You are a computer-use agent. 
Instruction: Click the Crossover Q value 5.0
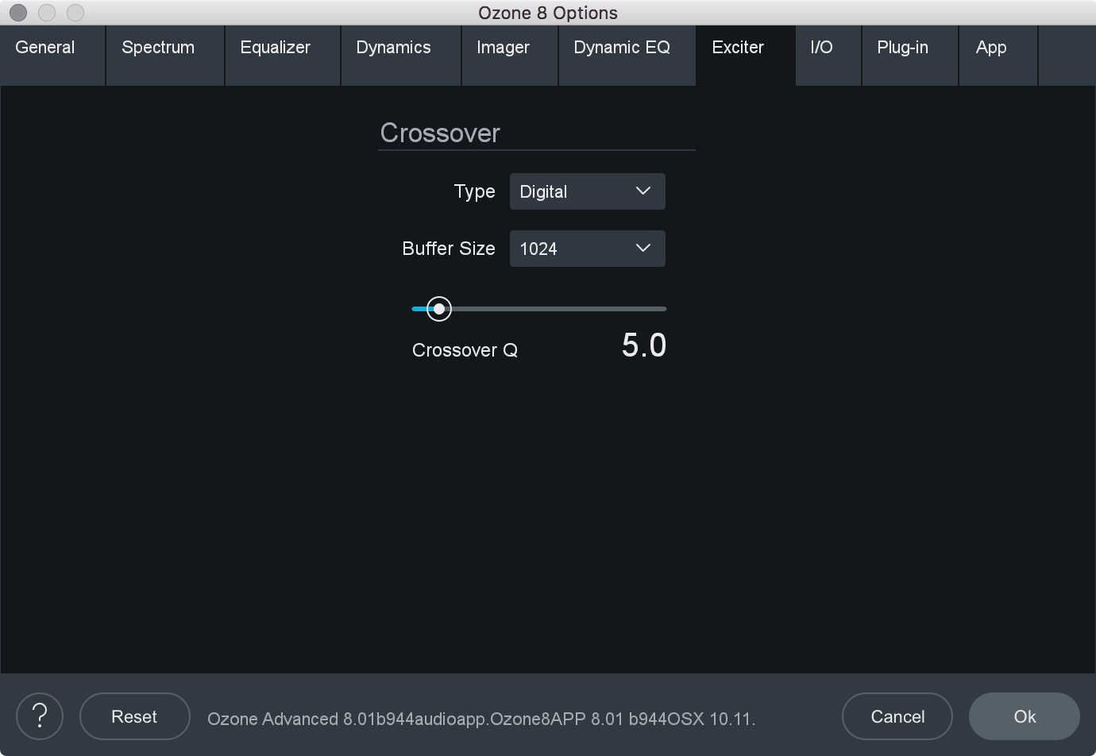point(644,345)
